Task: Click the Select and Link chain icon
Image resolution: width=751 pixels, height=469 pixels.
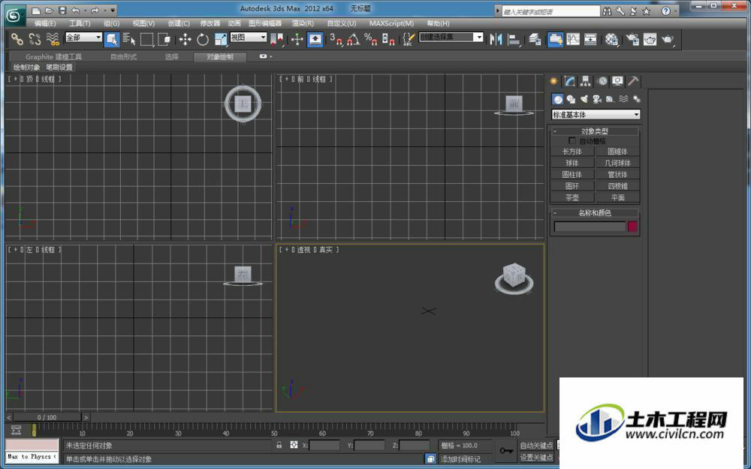Action: coord(17,39)
